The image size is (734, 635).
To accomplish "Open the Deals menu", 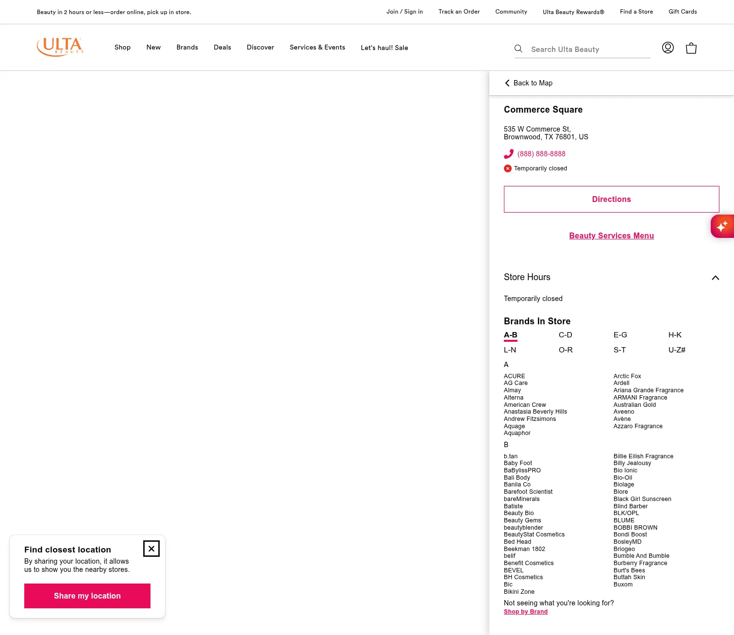I will 222,48.
